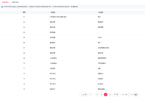
Task: Select page 4 in pagination
Action: [x=101, y=95]
